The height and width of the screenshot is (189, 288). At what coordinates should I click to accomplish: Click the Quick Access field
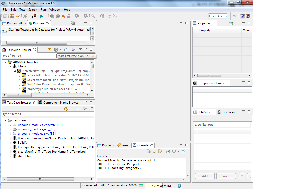[x=218, y=16]
